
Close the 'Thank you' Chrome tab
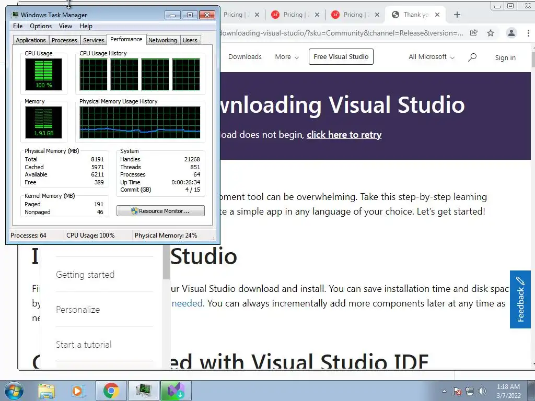coord(437,15)
